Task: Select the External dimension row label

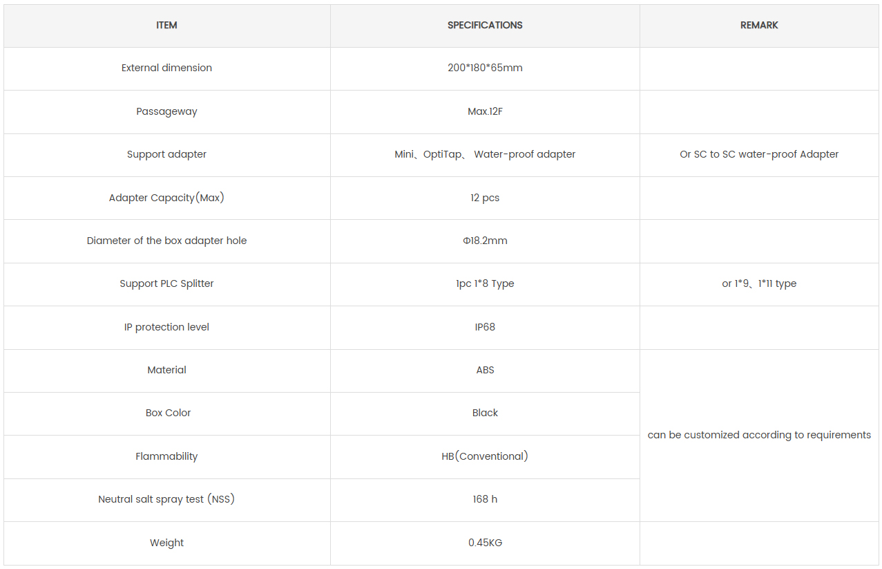Action: point(166,68)
